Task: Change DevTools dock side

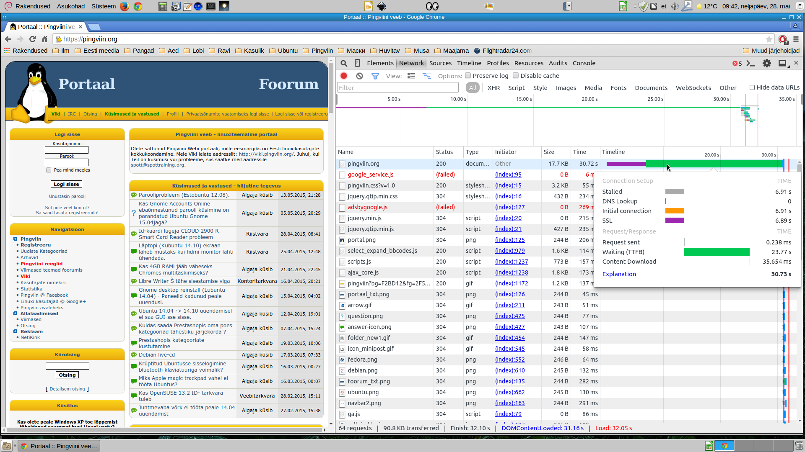Action: tap(782, 63)
